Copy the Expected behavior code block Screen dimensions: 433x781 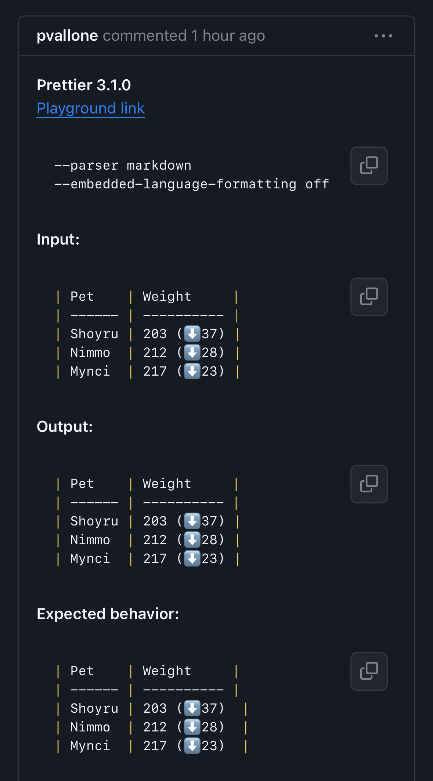click(368, 671)
